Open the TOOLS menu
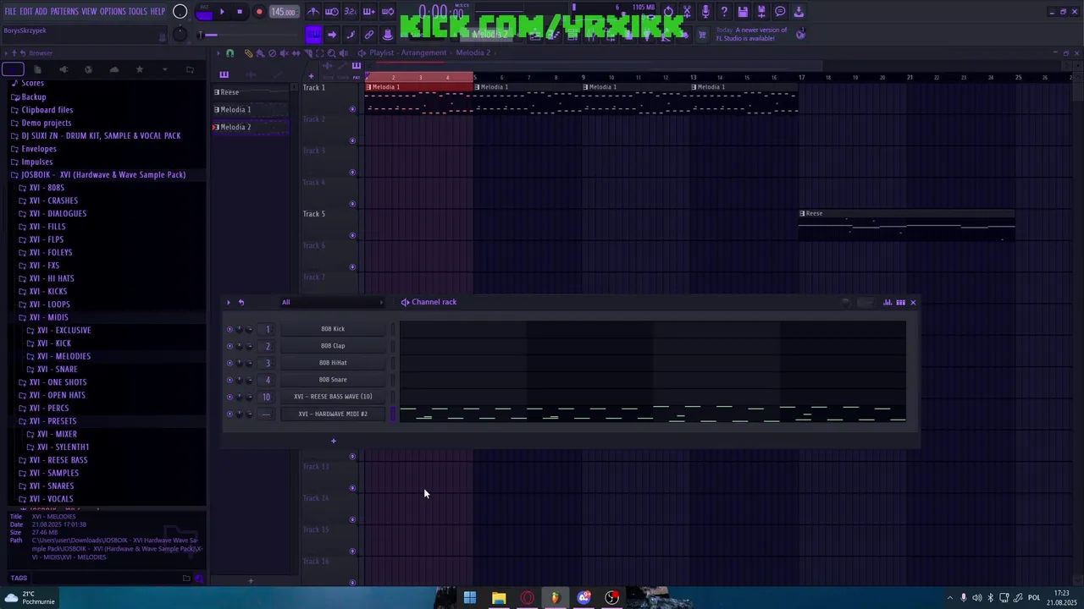 [x=137, y=12]
